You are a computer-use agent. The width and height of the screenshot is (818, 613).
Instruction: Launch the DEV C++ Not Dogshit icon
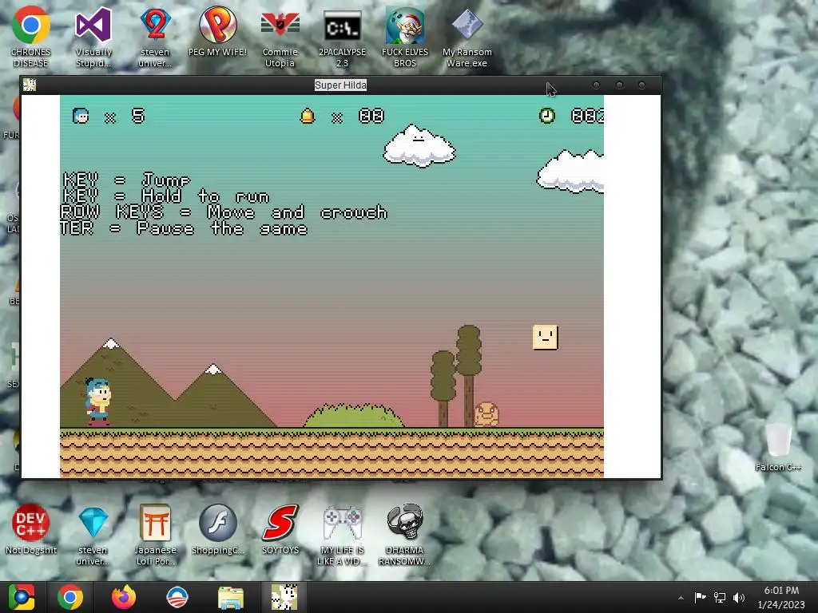(x=31, y=528)
